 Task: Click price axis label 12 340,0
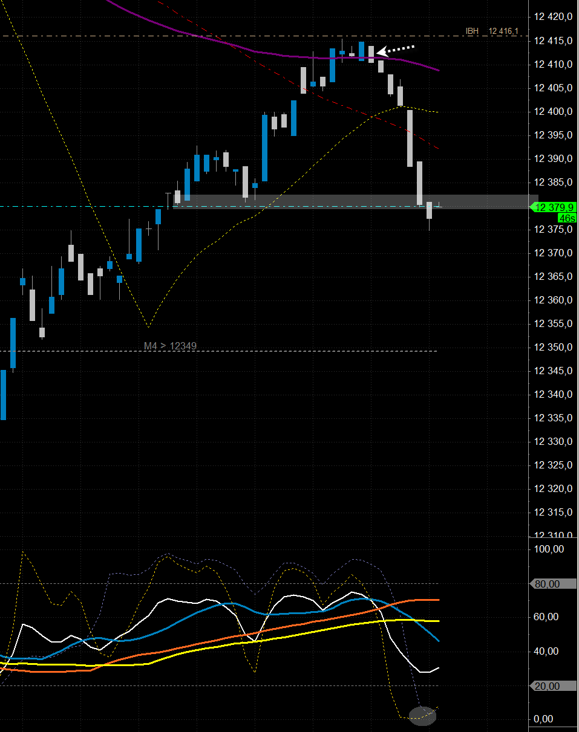coord(553,395)
